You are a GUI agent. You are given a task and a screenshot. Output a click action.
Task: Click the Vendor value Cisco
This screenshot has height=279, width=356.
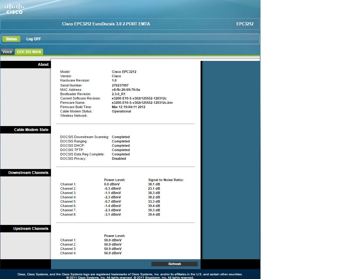tap(116, 76)
